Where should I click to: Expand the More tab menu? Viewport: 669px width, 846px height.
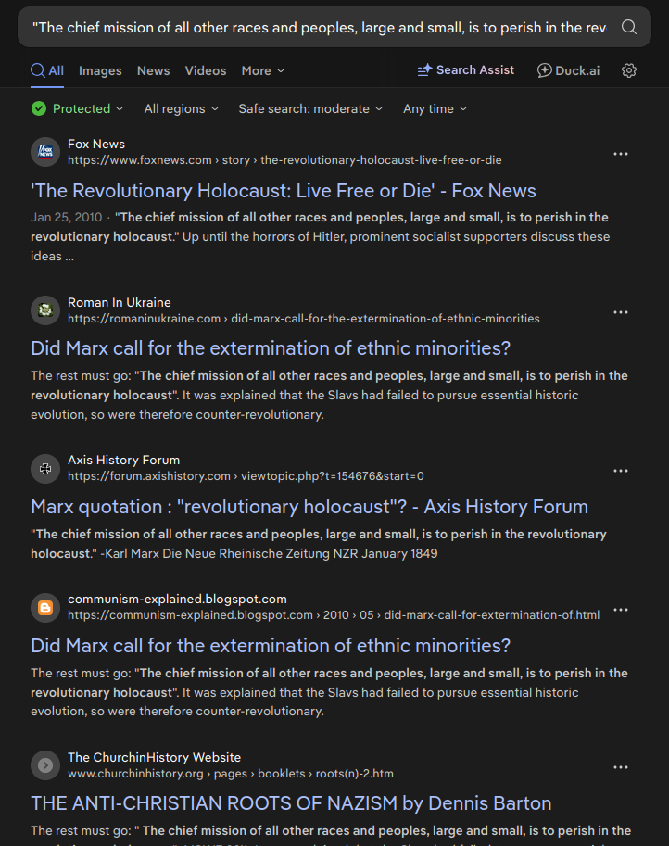click(x=263, y=70)
